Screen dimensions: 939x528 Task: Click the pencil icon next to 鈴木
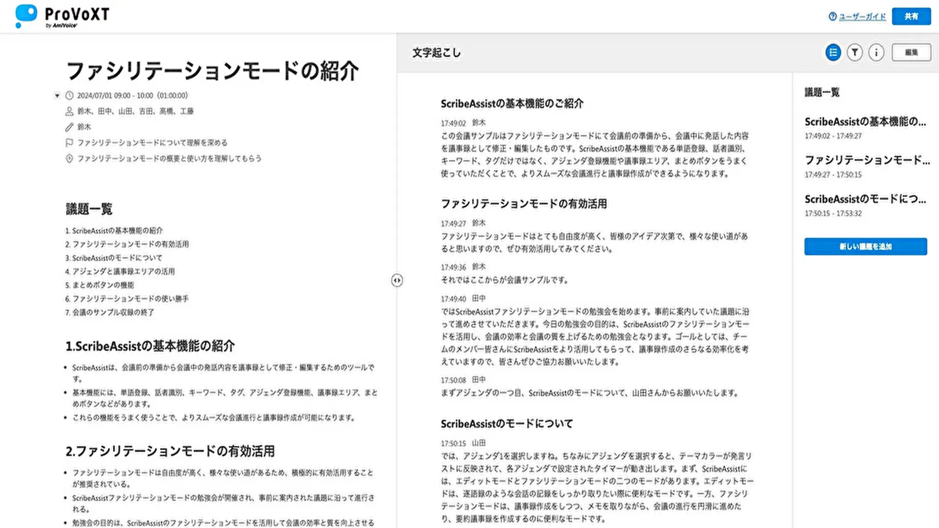(x=69, y=127)
